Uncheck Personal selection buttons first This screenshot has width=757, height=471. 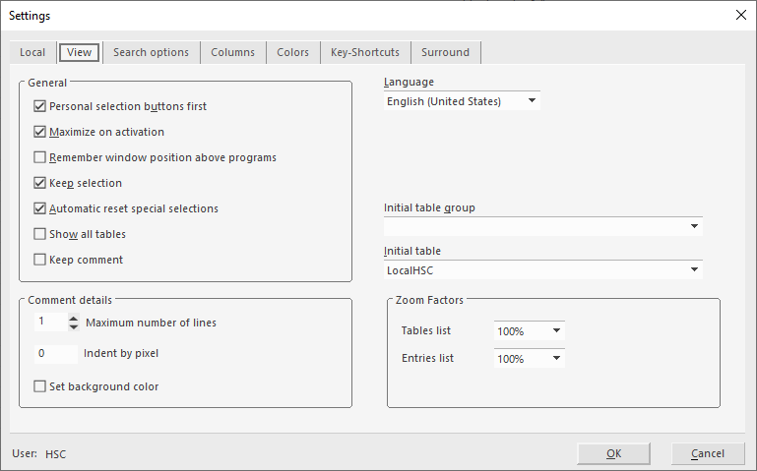(x=40, y=106)
